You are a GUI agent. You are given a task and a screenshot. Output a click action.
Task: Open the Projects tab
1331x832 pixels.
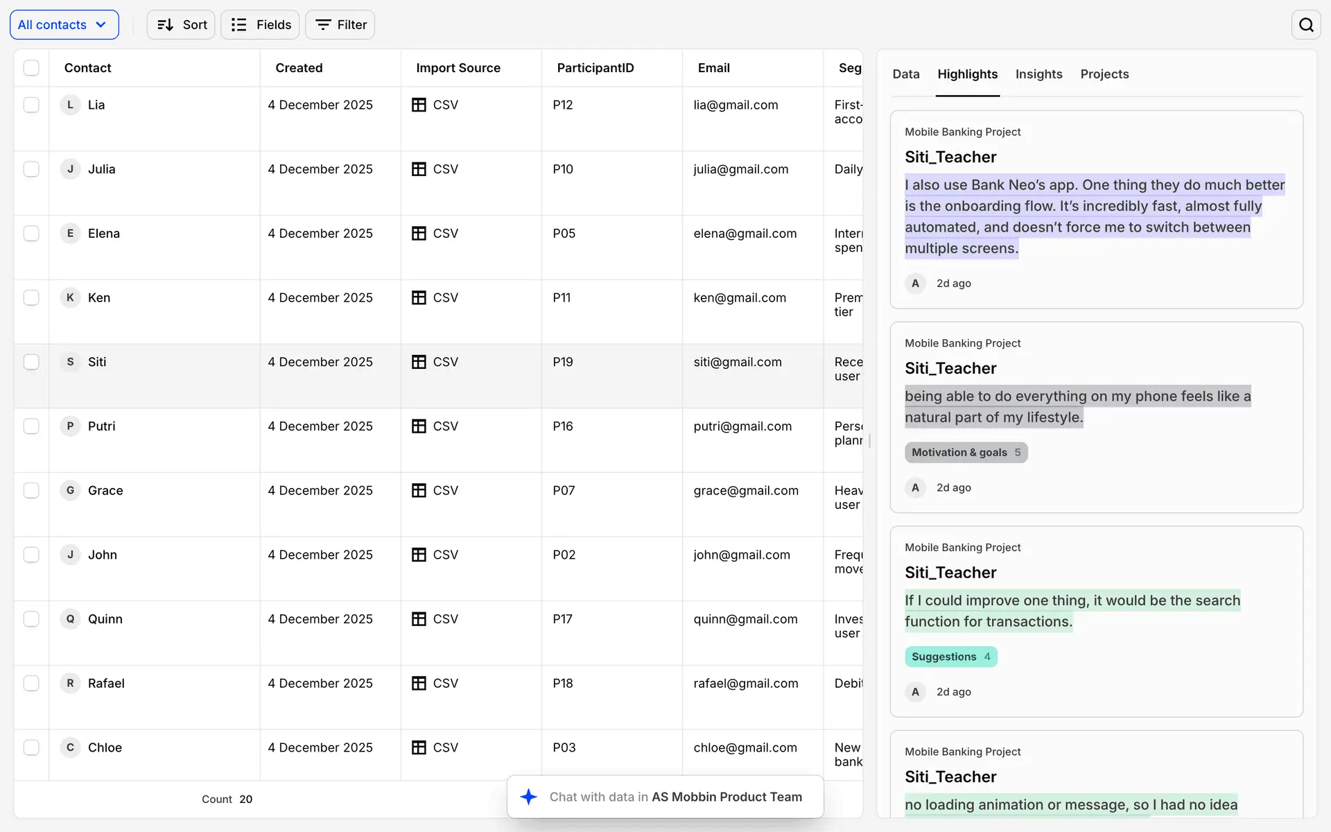coord(1104,74)
